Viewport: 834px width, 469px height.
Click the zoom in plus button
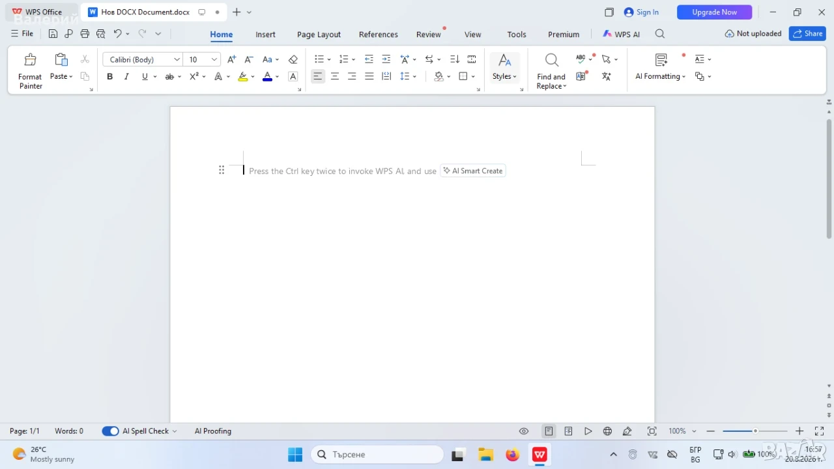pos(799,431)
